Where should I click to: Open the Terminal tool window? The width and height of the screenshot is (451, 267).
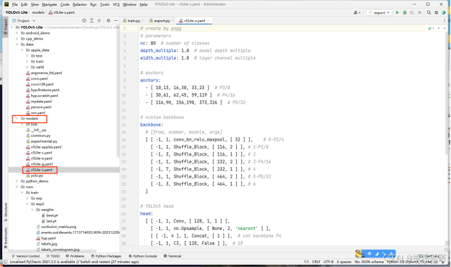pyautogui.click(x=172, y=256)
